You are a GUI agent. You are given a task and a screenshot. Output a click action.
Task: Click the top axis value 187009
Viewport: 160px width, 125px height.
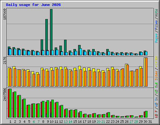click(x=5, y=14)
